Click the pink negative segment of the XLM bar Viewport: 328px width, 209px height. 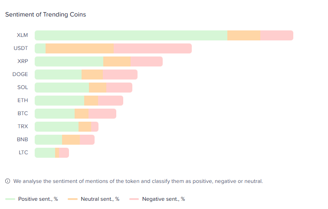point(276,36)
